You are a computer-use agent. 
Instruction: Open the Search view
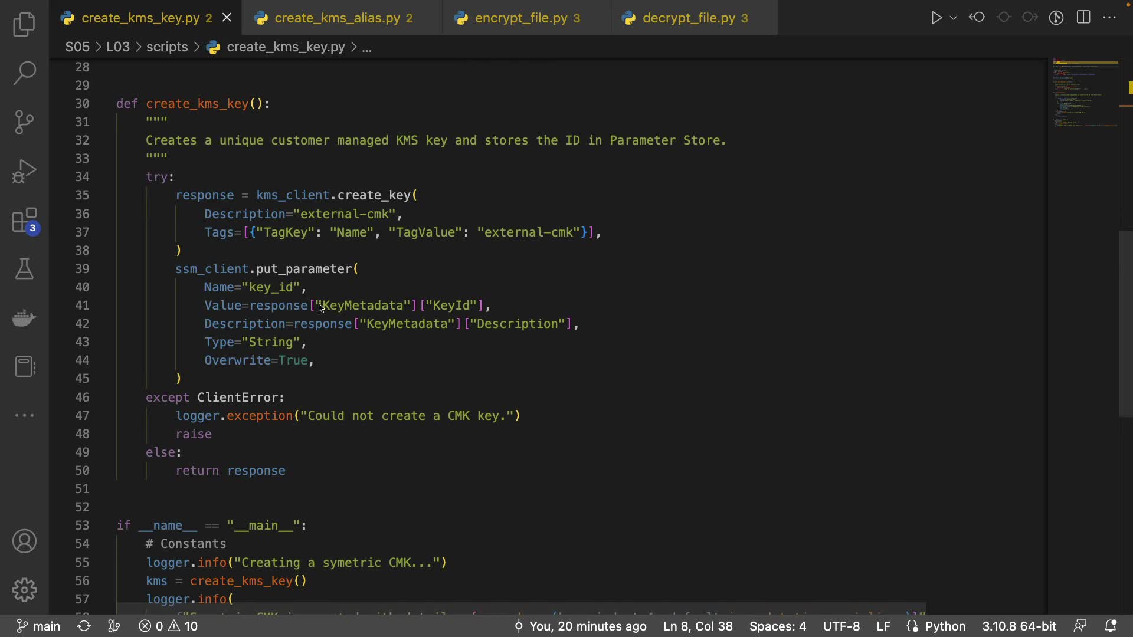coord(24,73)
